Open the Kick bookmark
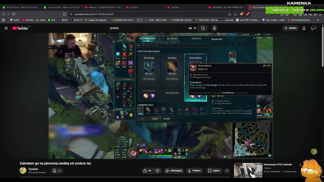324x182 pixels. (x=51, y=20)
